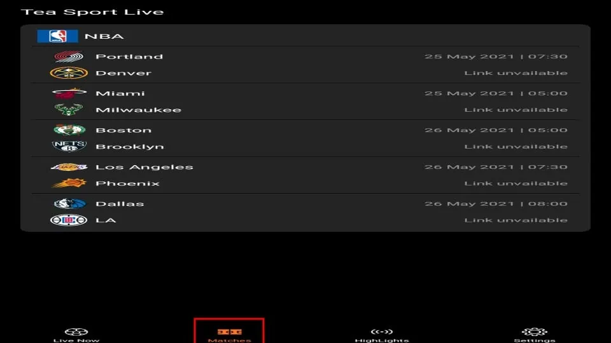
Task: Select the Boston Celtics logo
Action: tap(69, 130)
